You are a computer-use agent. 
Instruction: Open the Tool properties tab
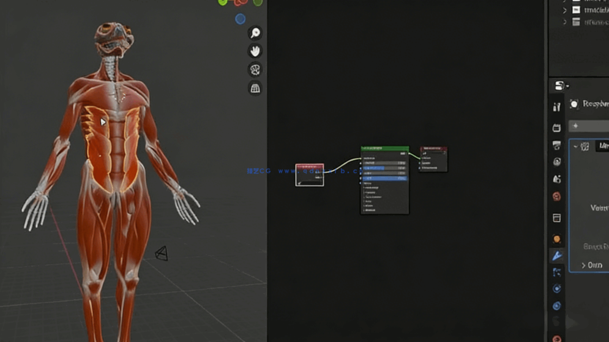point(556,107)
